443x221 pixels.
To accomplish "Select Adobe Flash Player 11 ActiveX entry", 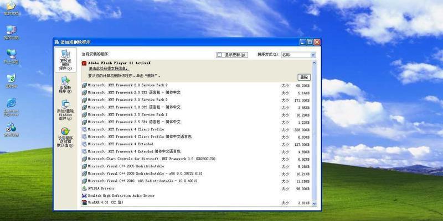I will click(x=197, y=71).
